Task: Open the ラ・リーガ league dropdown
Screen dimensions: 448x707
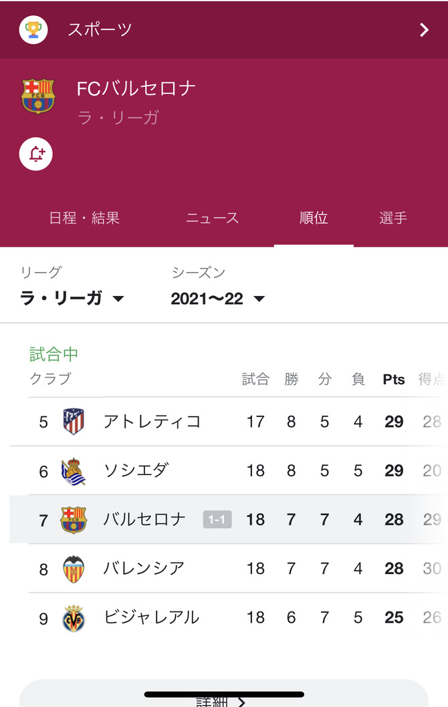Action: 72,299
